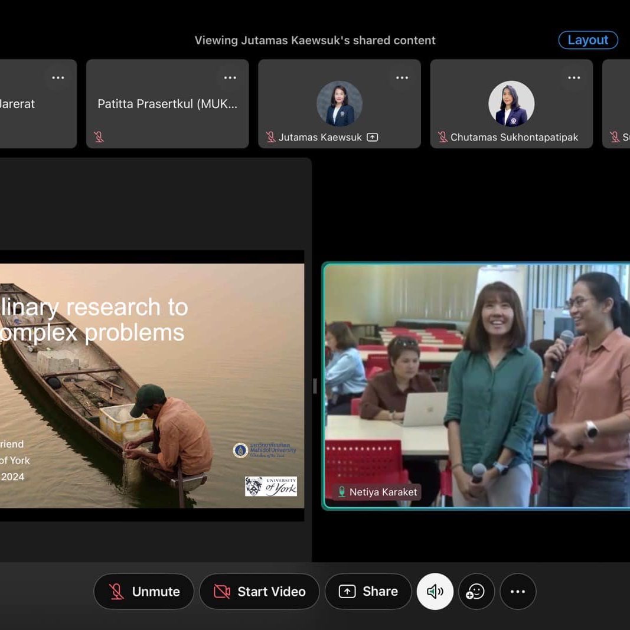The width and height of the screenshot is (630, 630).
Task: Click the speaker audio output icon
Action: tap(435, 592)
